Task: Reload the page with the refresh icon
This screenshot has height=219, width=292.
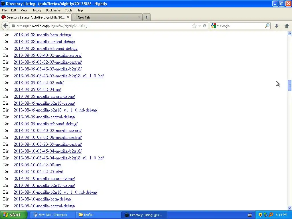Action: click(205, 26)
